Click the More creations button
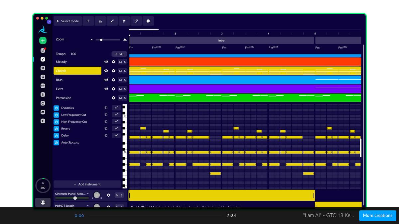Screen dimensions: 399x224 377,215
